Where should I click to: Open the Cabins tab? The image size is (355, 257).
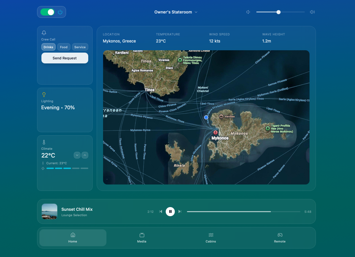click(211, 238)
